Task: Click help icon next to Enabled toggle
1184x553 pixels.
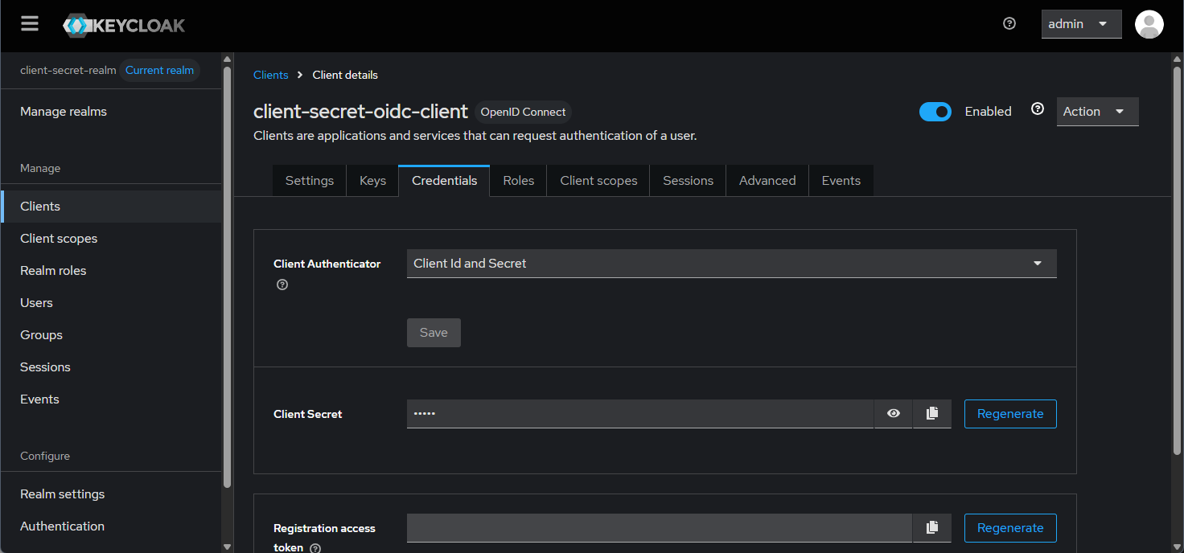Action: point(1038,109)
